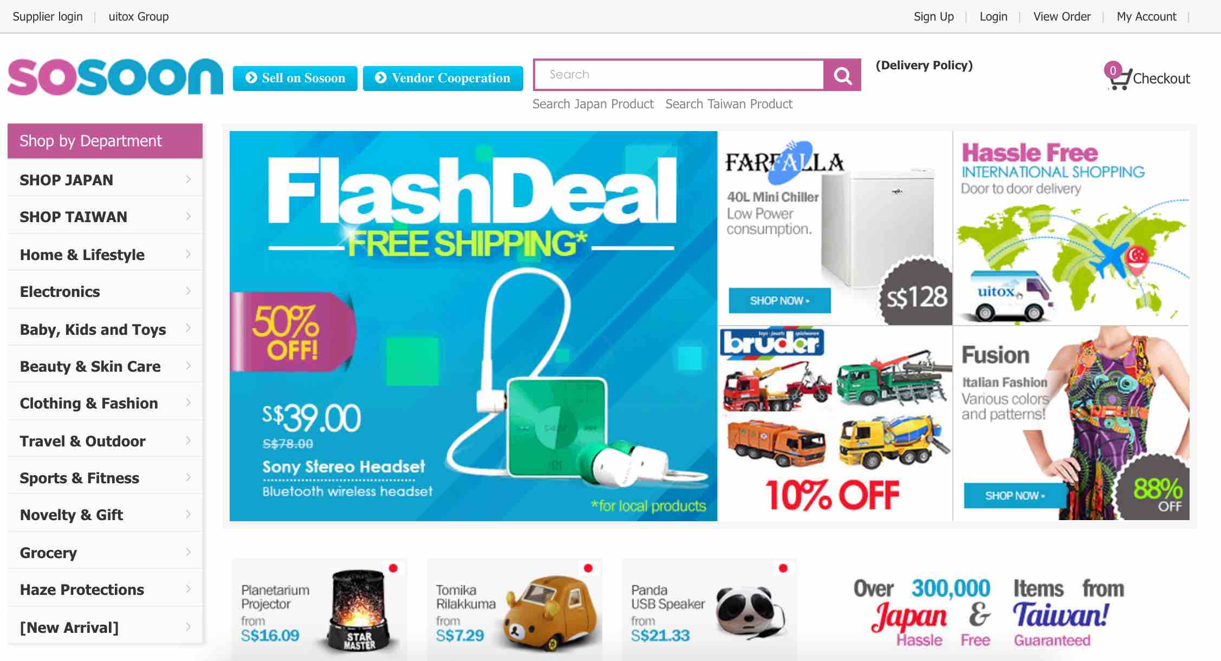Click the Sosoon logo
1221x661 pixels.
115,76
